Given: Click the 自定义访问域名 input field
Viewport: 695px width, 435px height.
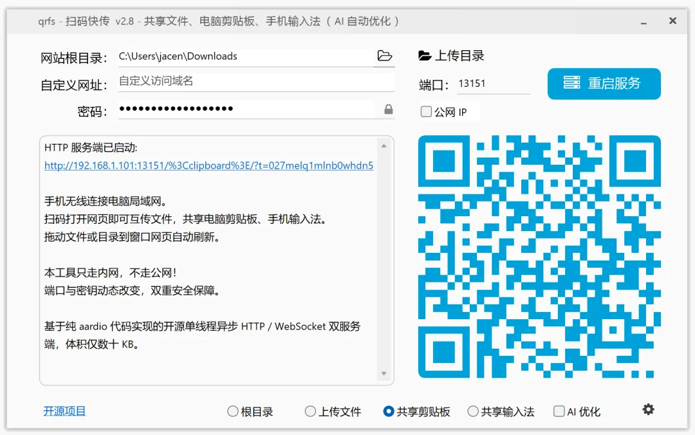Looking at the screenshot, I should coord(256,81).
